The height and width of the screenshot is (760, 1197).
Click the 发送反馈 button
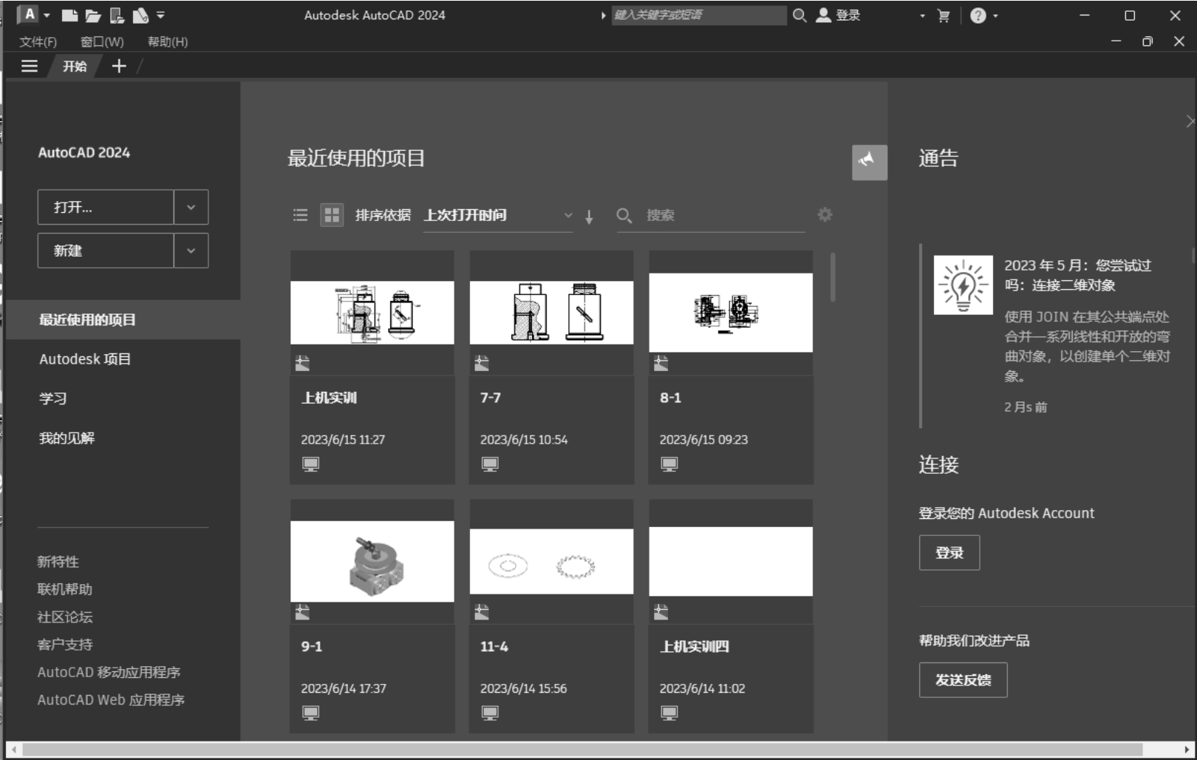963,679
